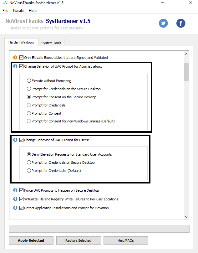Select Prompt for Consent for non-Windows Binaries

[x=29, y=121]
